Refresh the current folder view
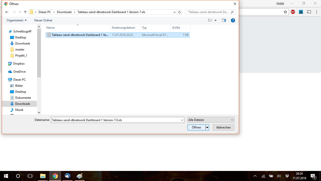321x181 pixels. point(179,12)
